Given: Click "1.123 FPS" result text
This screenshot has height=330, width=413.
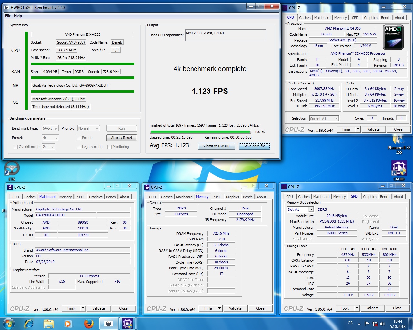Looking at the screenshot, I should click(x=210, y=91).
